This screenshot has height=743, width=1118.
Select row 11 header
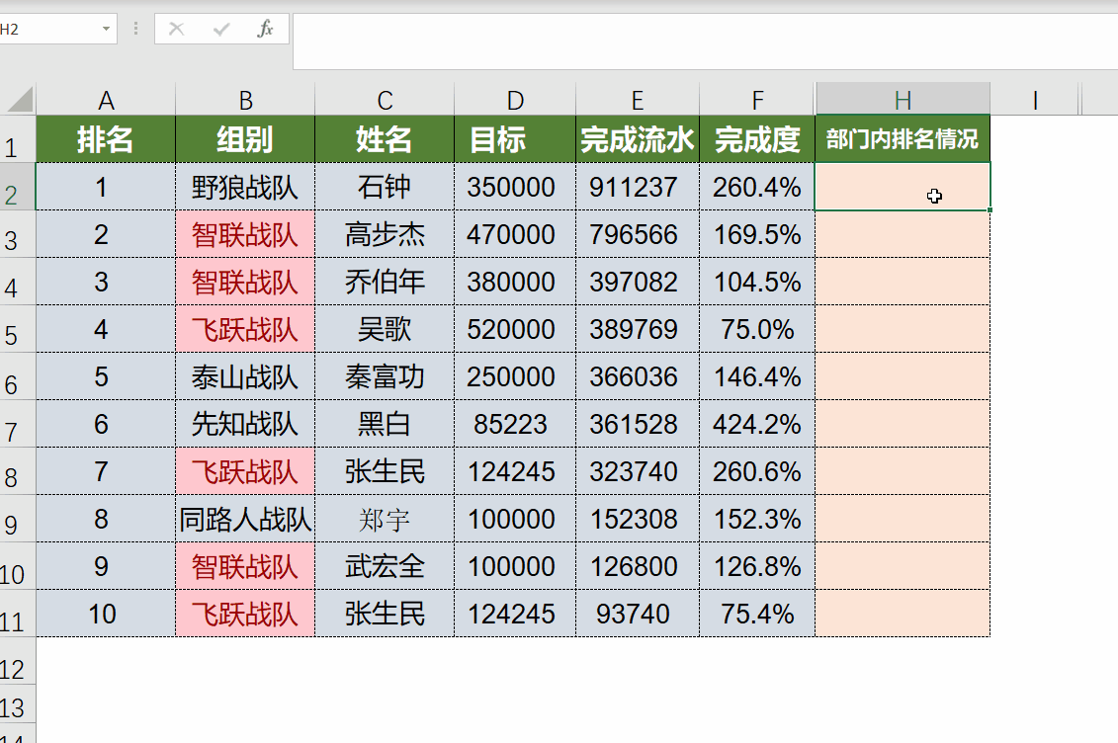18,614
